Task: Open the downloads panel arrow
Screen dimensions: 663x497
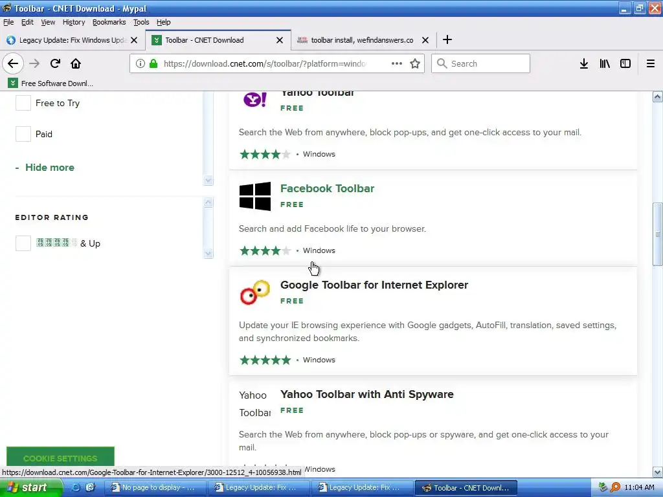Action: tap(584, 63)
